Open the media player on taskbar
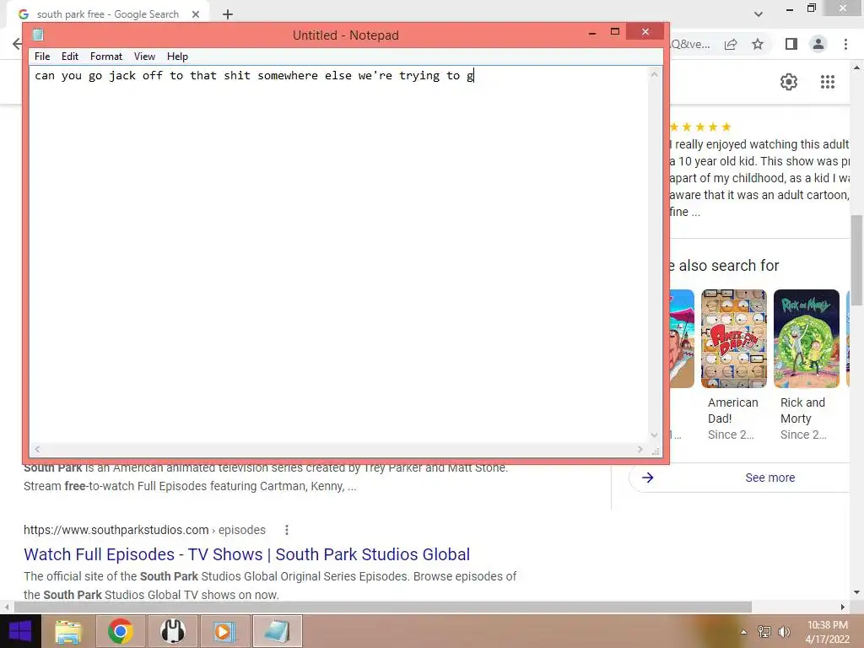 pos(224,631)
